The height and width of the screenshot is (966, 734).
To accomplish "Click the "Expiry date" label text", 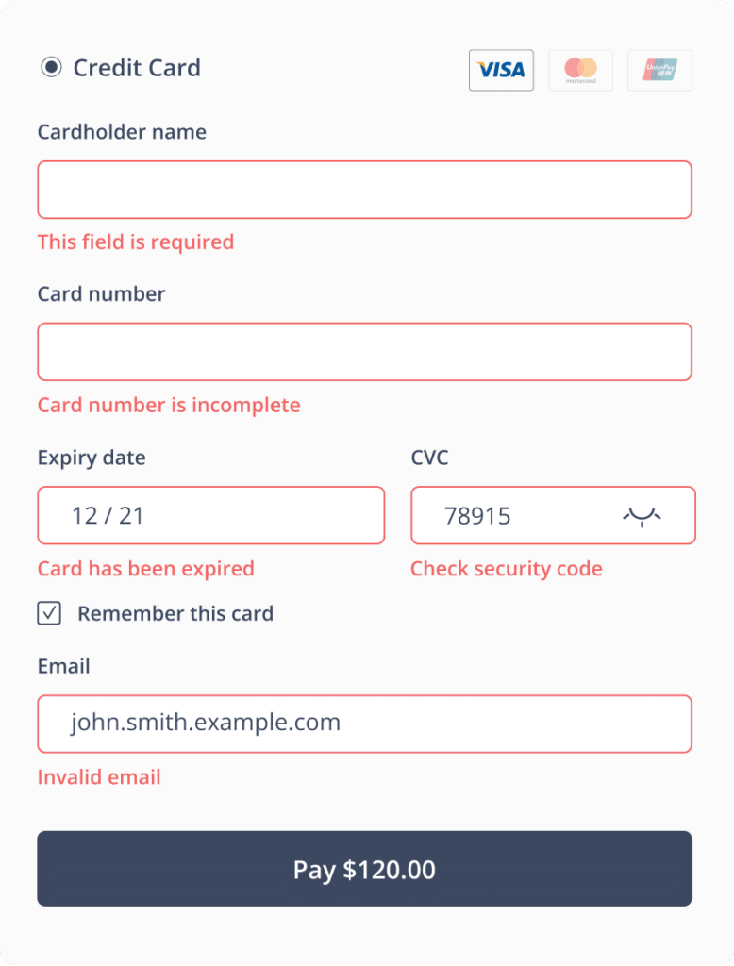I will click(92, 458).
